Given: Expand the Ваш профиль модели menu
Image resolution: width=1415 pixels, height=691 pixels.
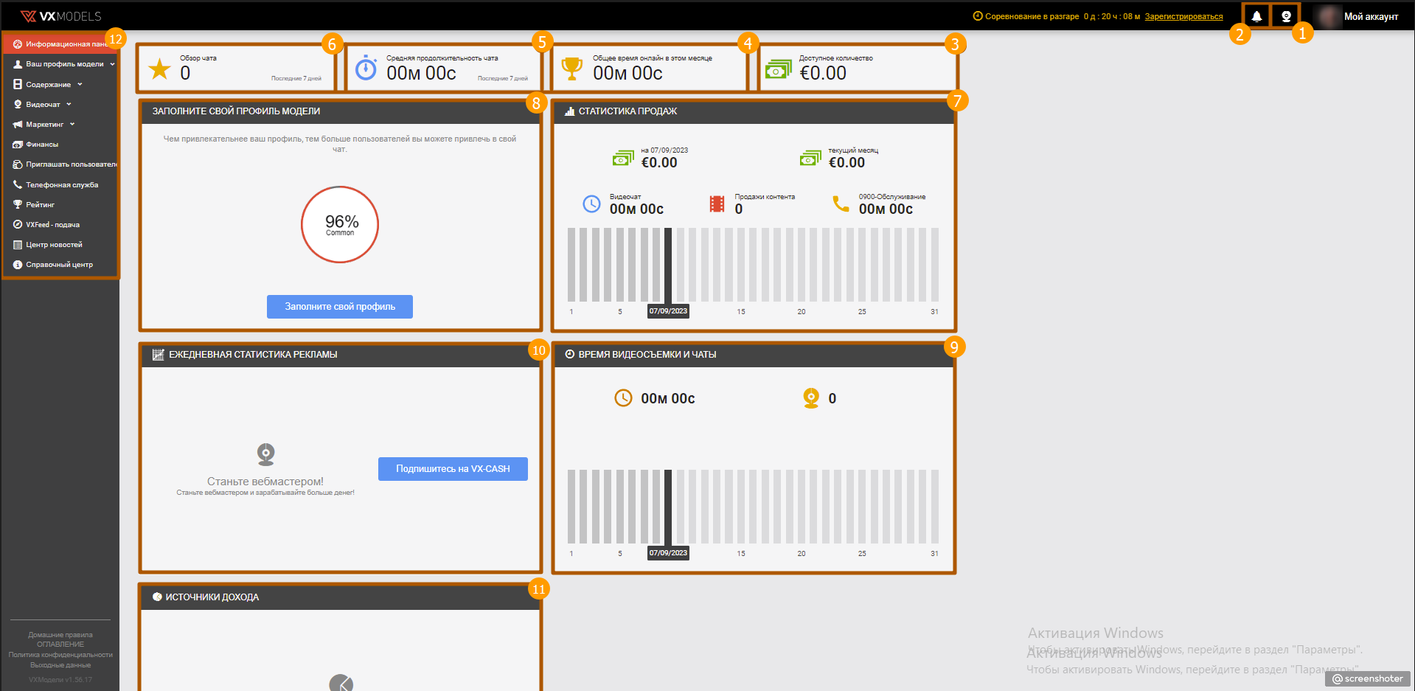Looking at the screenshot, I should (x=65, y=64).
